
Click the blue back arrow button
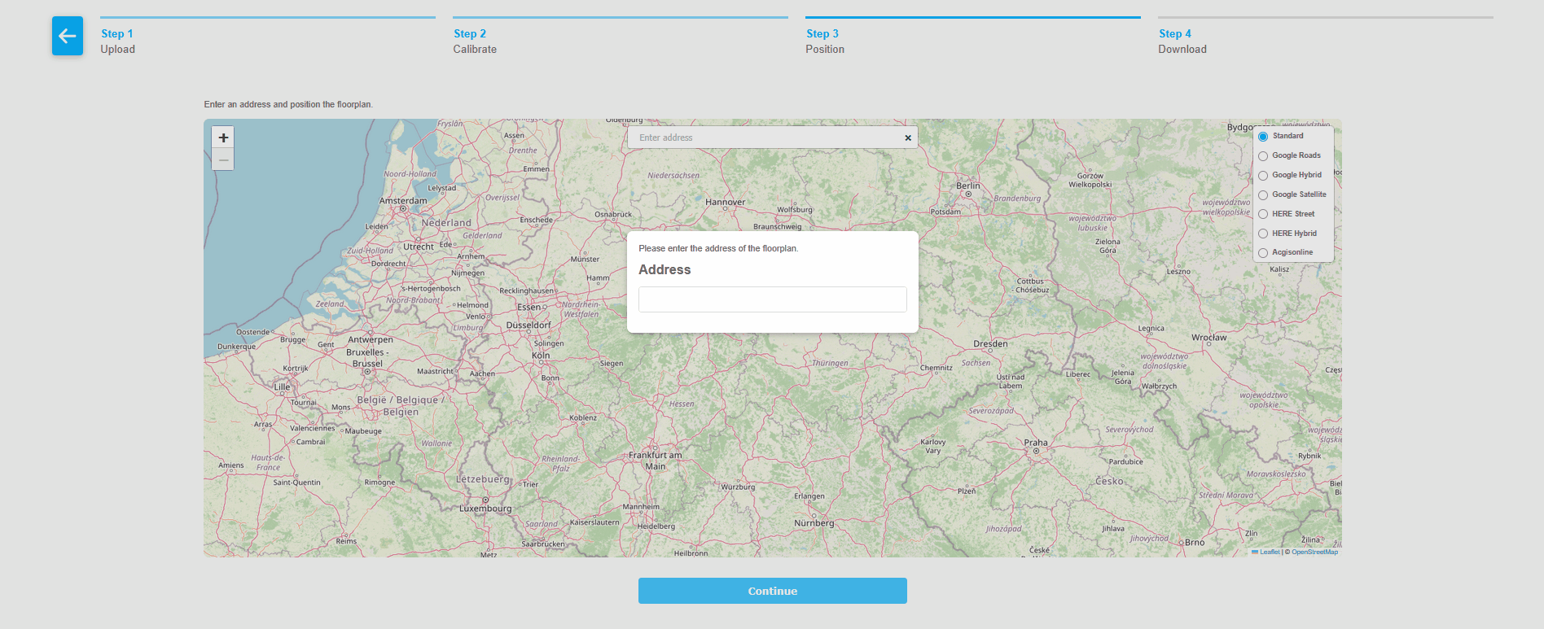click(x=68, y=36)
